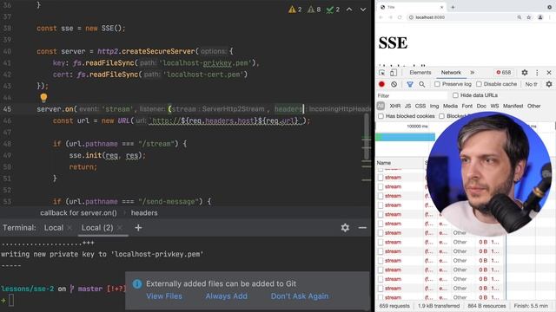Click the browser back arrow

pos(381,17)
